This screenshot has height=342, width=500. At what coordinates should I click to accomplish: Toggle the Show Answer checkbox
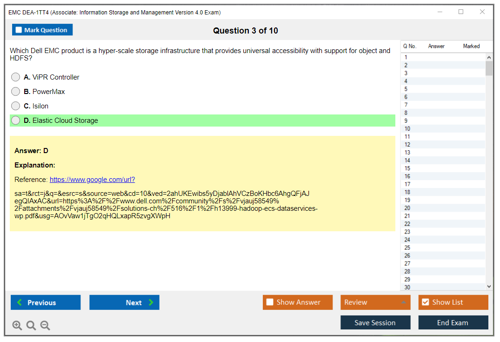click(x=270, y=302)
